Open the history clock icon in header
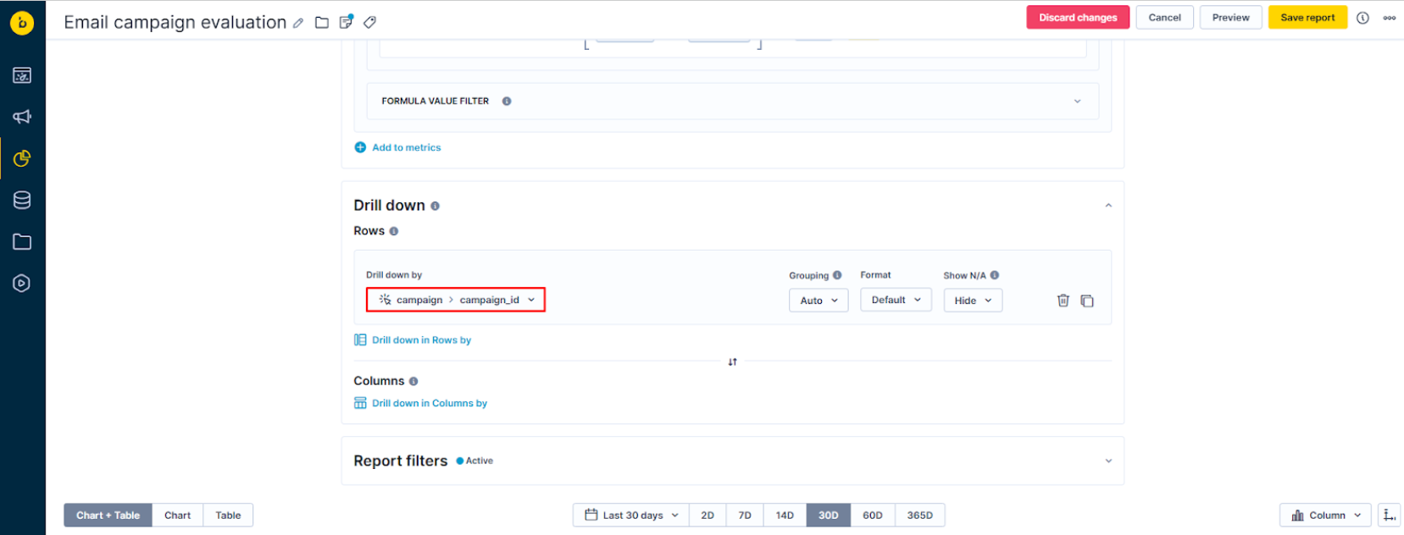1404x535 pixels. 1362,18
